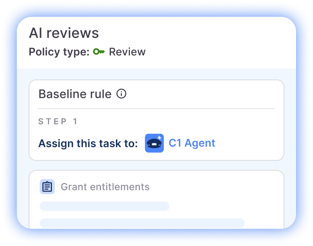This screenshot has height=246, width=313.
Task: Click the Policy type label
Action: click(x=59, y=52)
